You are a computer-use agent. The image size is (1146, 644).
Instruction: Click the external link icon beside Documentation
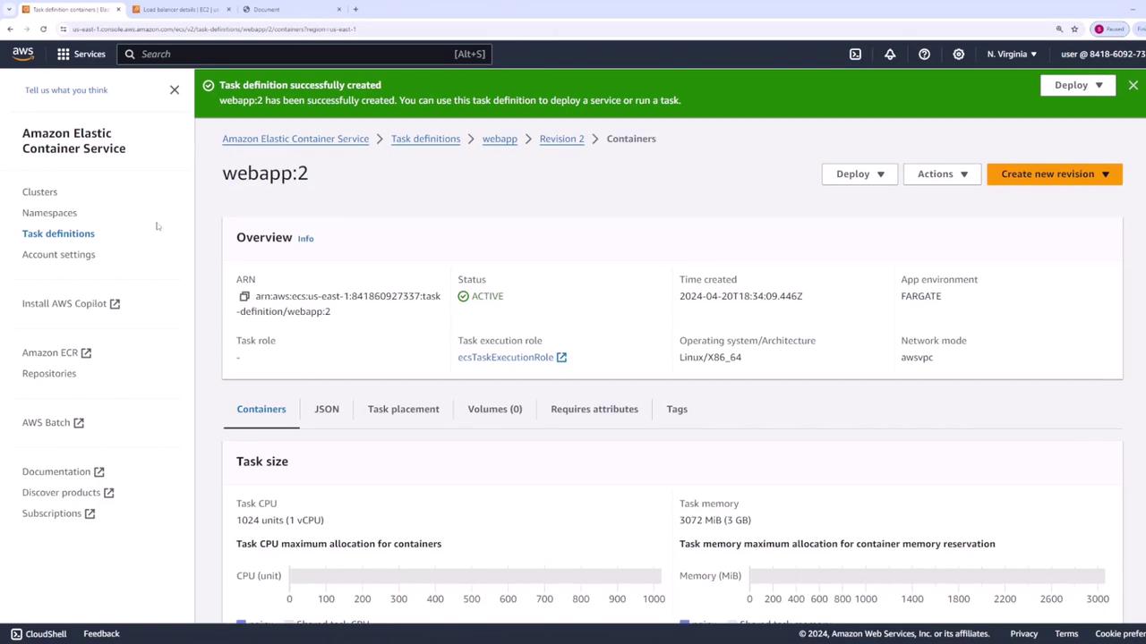point(99,472)
